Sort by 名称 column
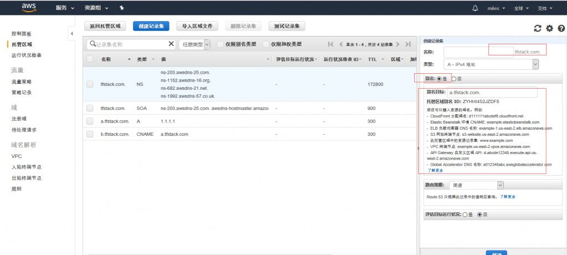 106,59
